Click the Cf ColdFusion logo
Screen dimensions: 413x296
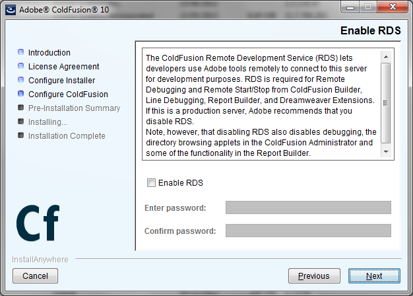(38, 223)
